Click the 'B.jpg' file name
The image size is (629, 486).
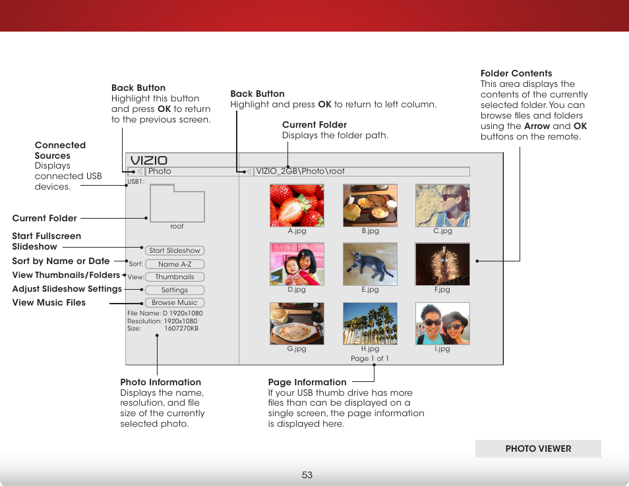coord(371,231)
